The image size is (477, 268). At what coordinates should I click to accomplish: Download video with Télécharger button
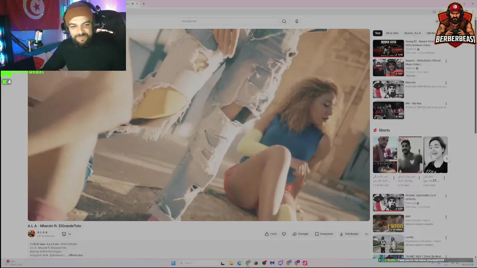[349, 234]
